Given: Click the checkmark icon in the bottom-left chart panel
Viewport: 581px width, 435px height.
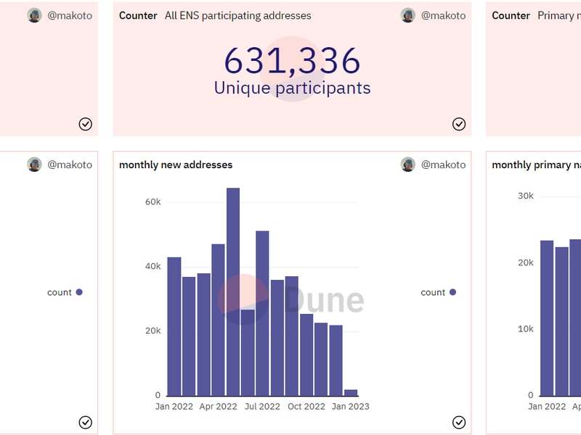Looking at the screenshot, I should (x=86, y=422).
